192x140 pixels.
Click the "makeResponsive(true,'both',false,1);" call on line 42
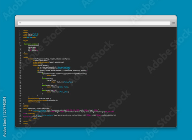[x=40, y=98]
